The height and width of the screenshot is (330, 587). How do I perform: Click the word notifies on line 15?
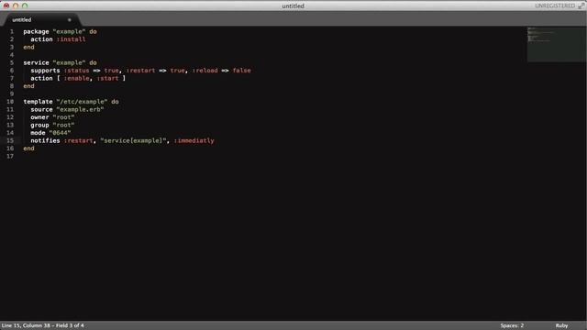pos(45,140)
